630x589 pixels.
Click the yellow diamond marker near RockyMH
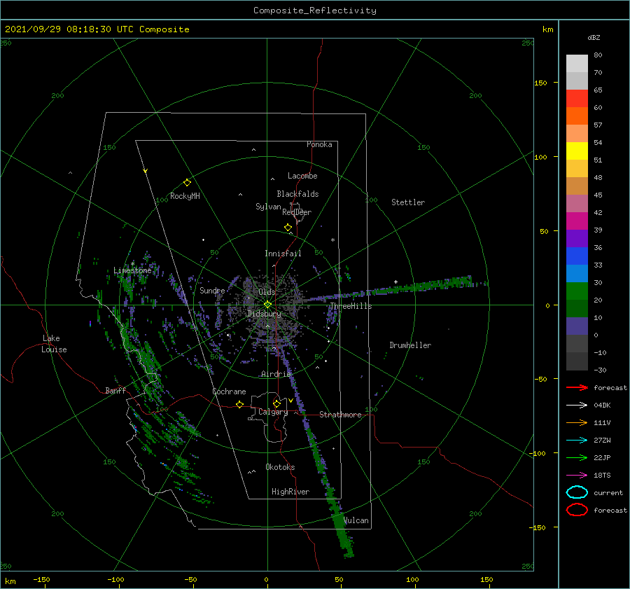pos(187,183)
